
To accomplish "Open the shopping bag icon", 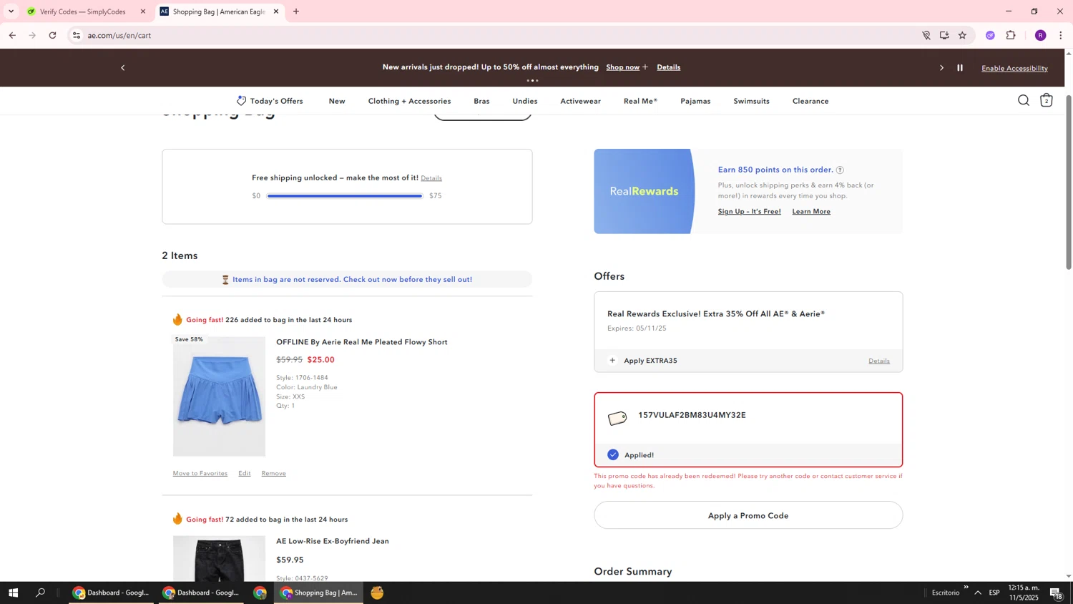I will coord(1046,100).
